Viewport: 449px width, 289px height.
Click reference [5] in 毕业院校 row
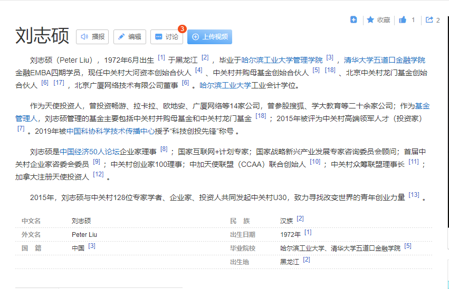408,246
